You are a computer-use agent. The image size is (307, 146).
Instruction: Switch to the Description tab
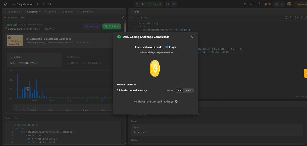tap(12, 12)
